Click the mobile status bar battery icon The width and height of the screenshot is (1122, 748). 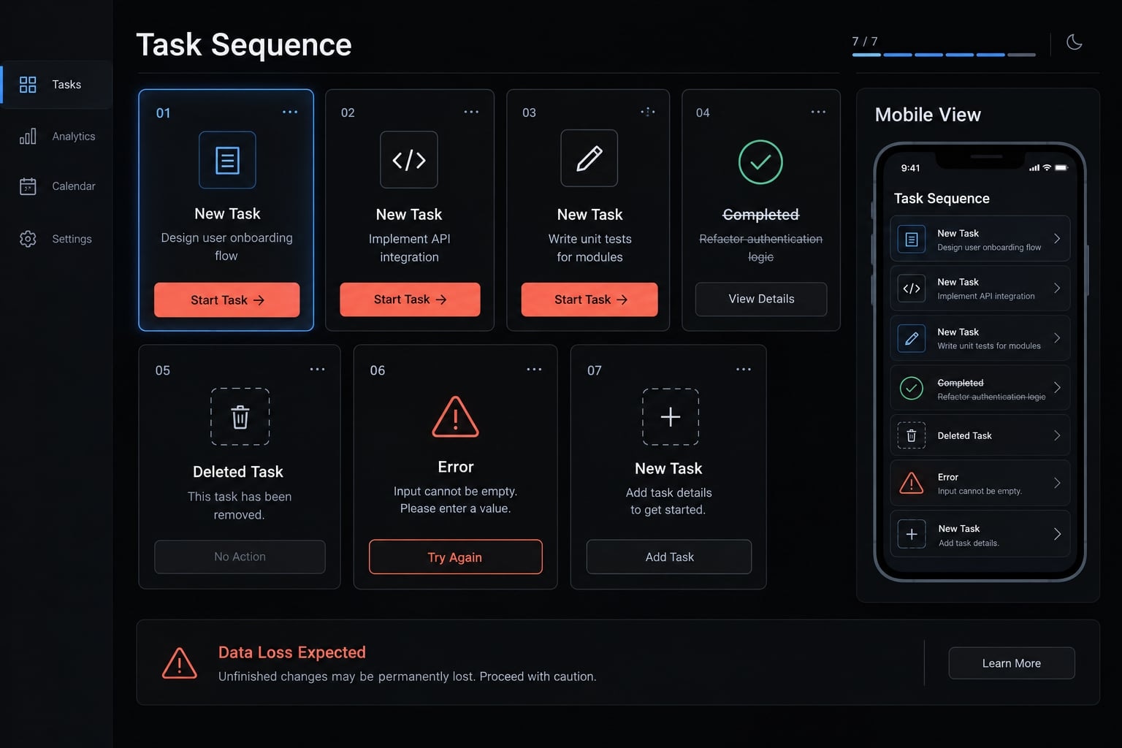pos(1061,168)
